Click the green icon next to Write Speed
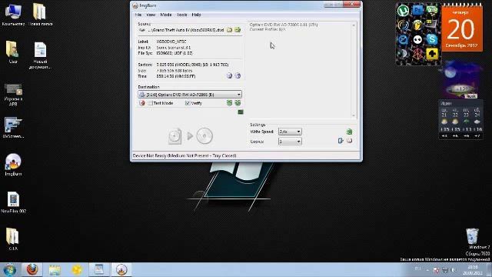Viewport: 492px width, 277px height. point(349,132)
